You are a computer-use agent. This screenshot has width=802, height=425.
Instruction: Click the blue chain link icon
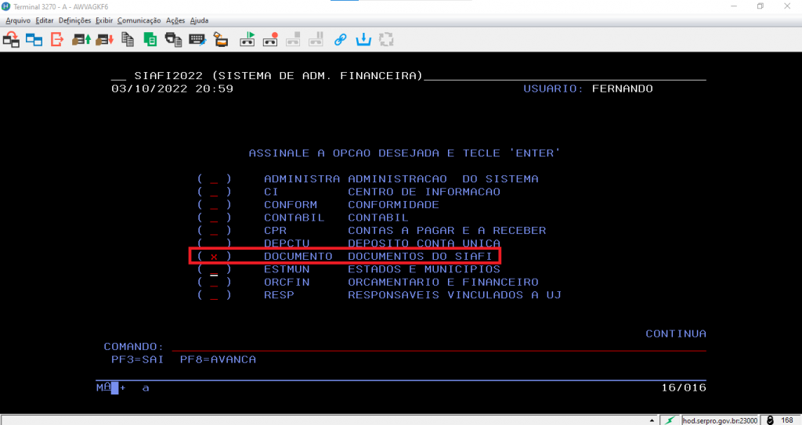tap(340, 38)
